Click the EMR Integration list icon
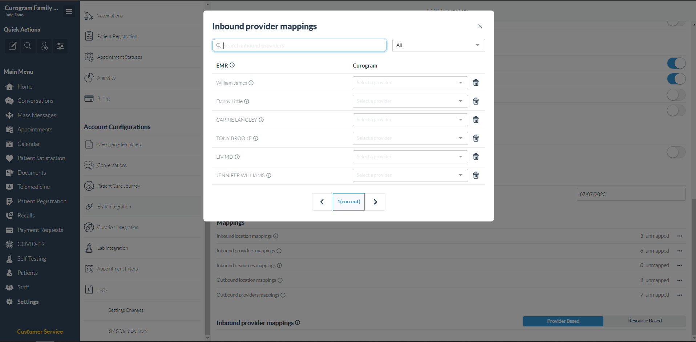 click(89, 207)
